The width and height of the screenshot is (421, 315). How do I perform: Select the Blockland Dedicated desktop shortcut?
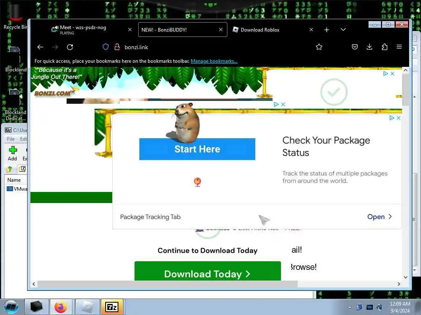coord(16,105)
